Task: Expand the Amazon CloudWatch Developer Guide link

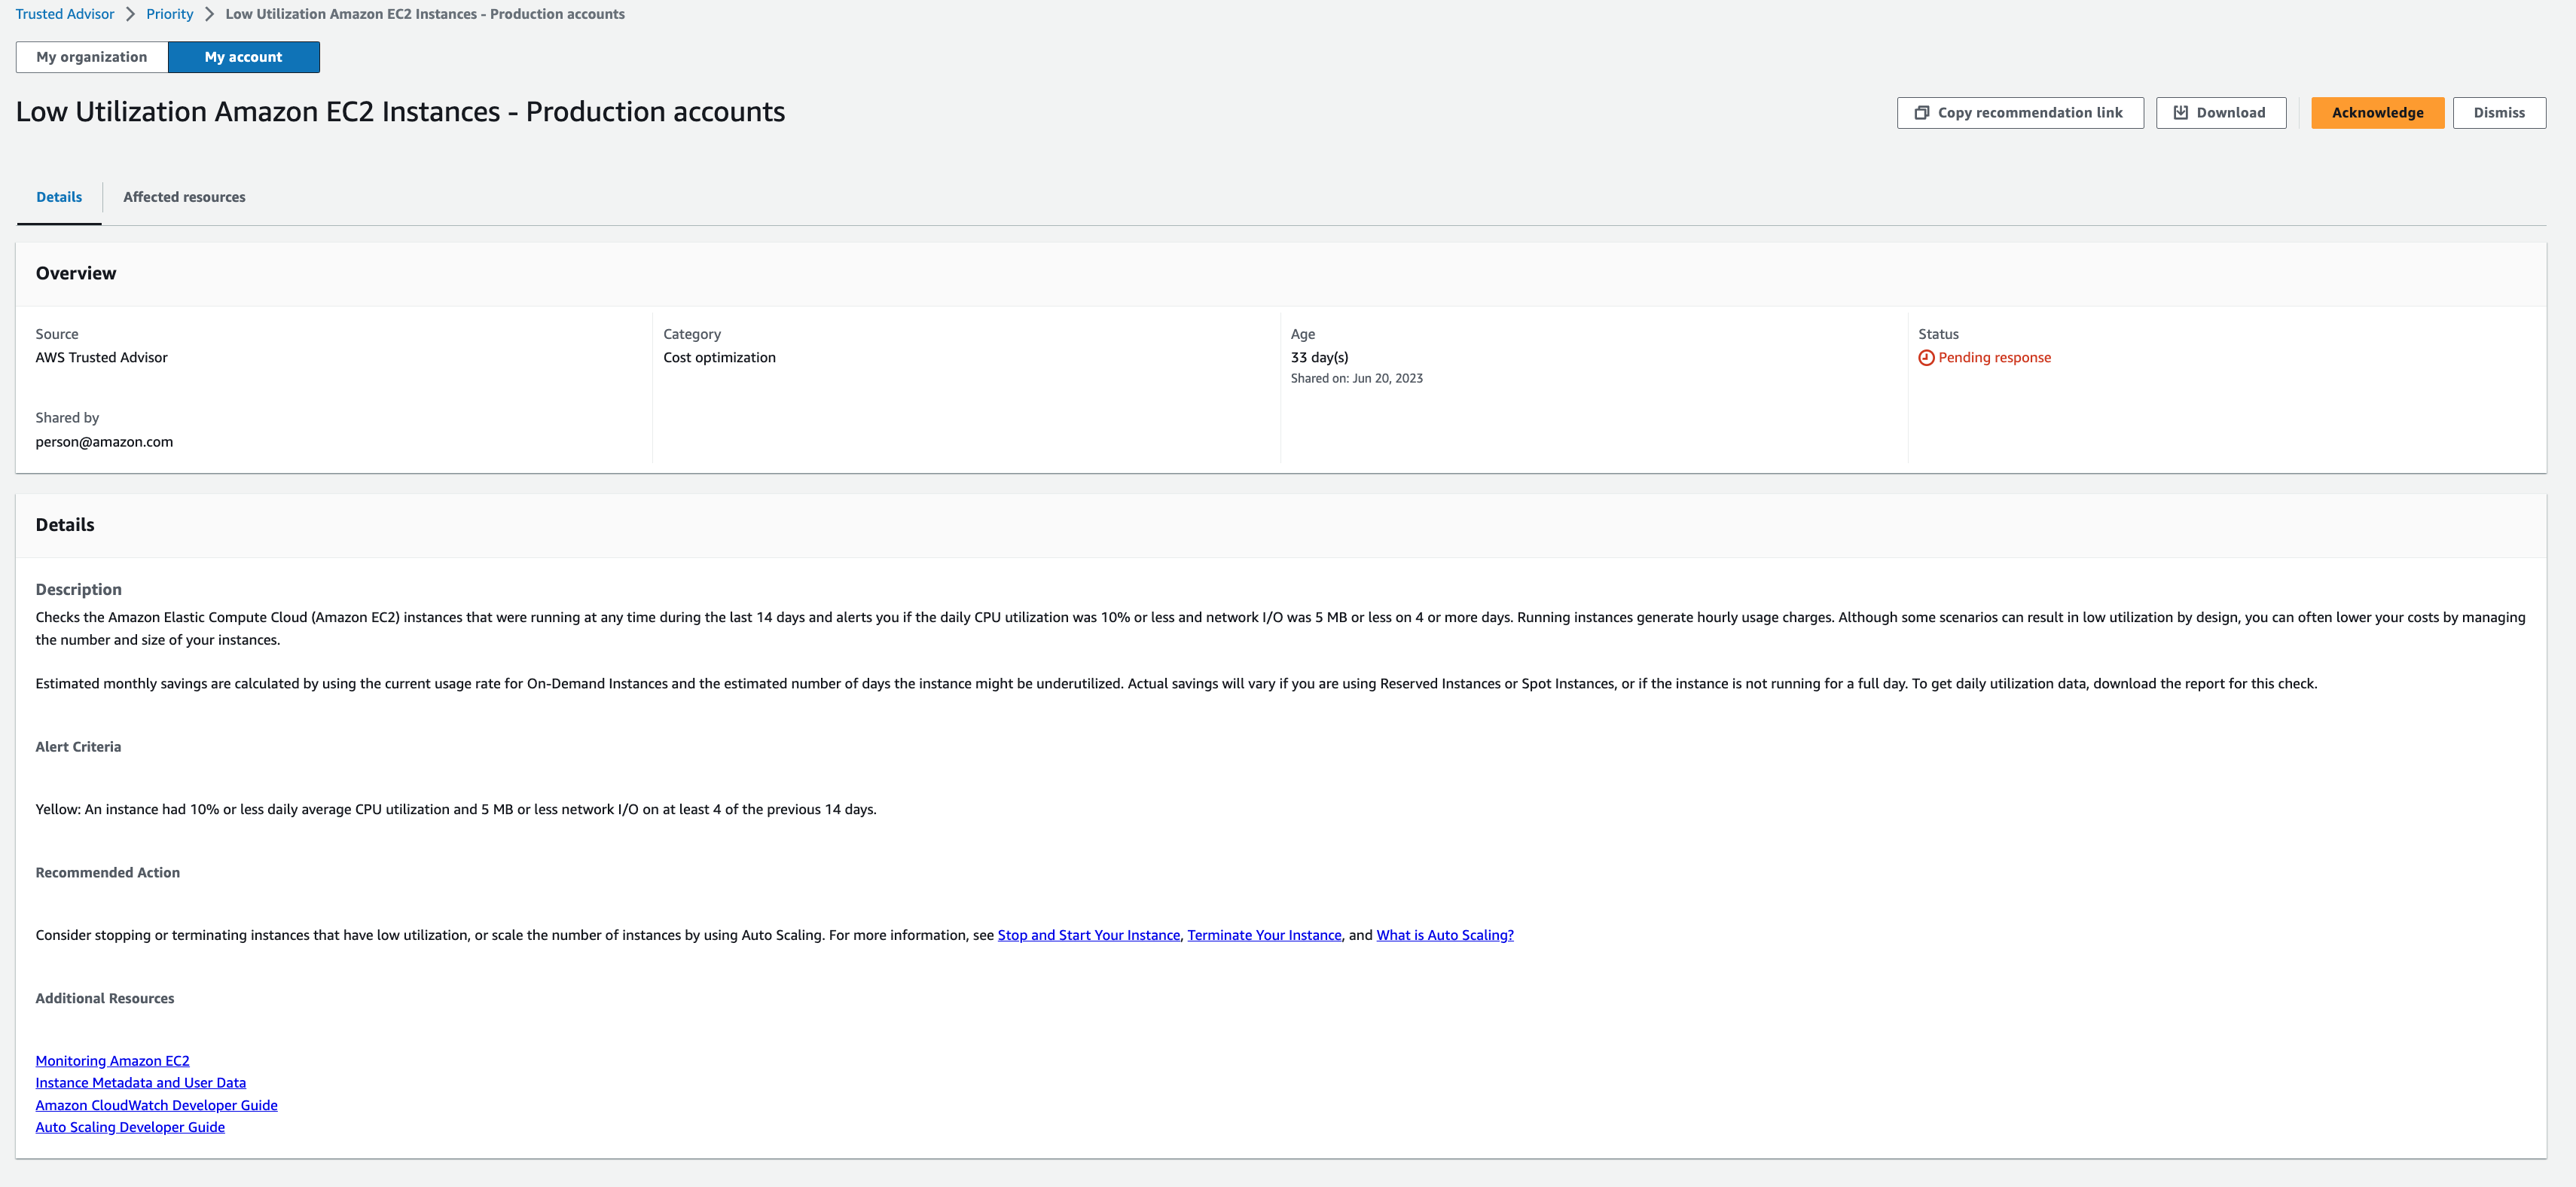Action: tap(156, 1103)
